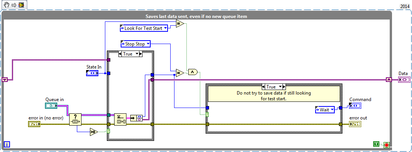The width and height of the screenshot is (412, 152).
Task: Click the greater than zero comparison node
Action: click(94, 132)
